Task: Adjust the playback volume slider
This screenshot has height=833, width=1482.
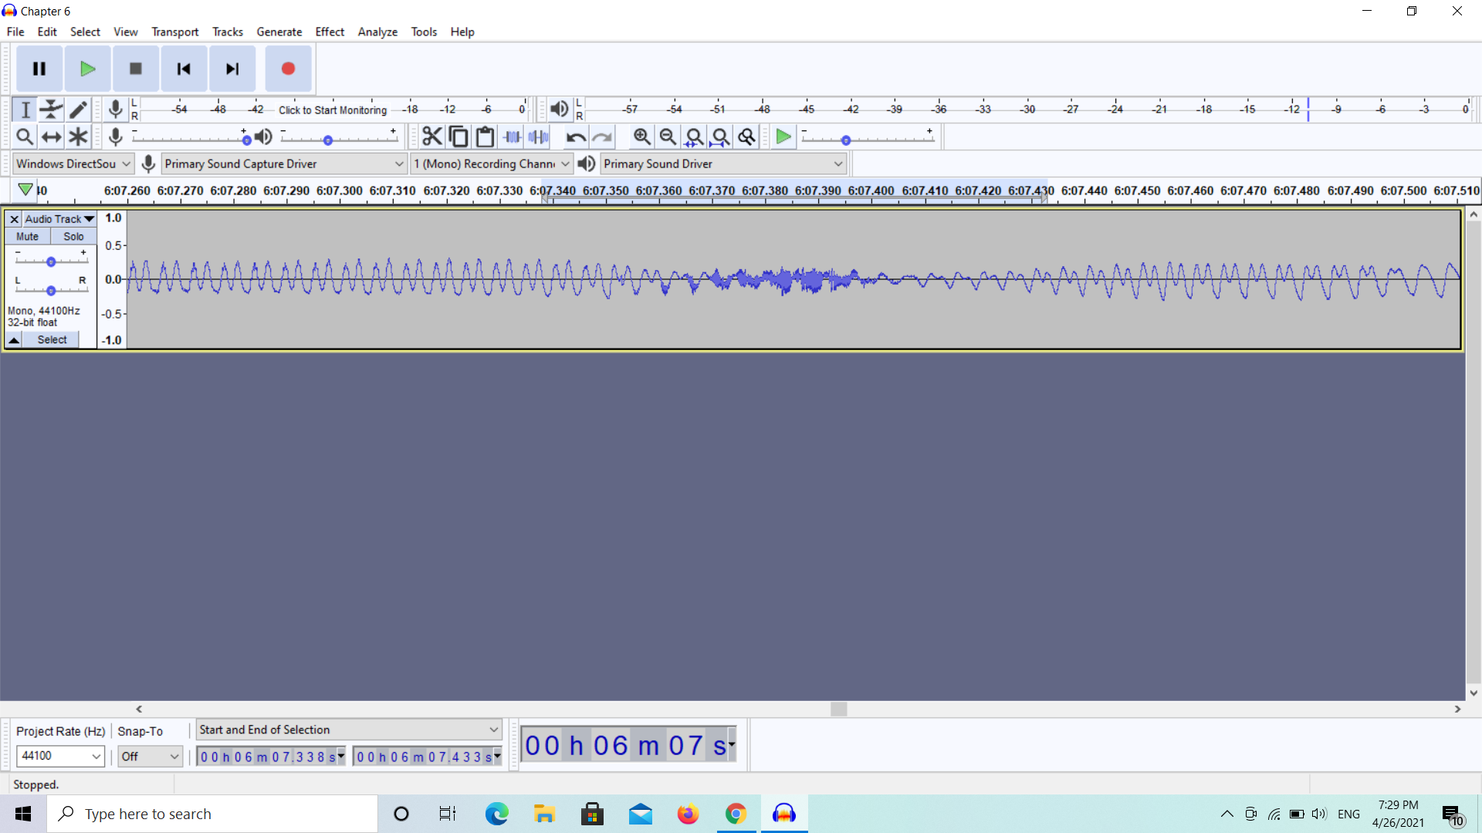Action: [x=339, y=138]
